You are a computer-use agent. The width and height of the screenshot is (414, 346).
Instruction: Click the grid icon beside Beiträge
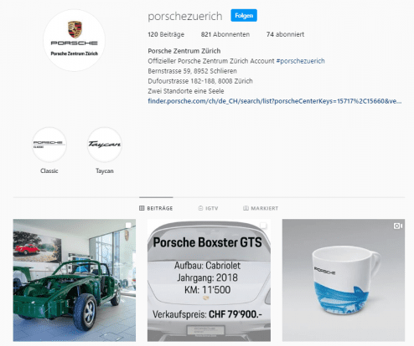point(142,208)
